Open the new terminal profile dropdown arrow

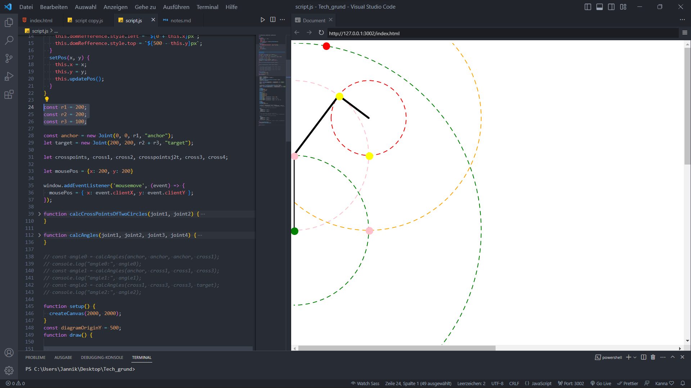point(635,357)
